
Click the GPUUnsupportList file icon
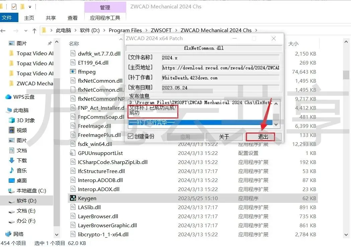[x=73, y=153]
